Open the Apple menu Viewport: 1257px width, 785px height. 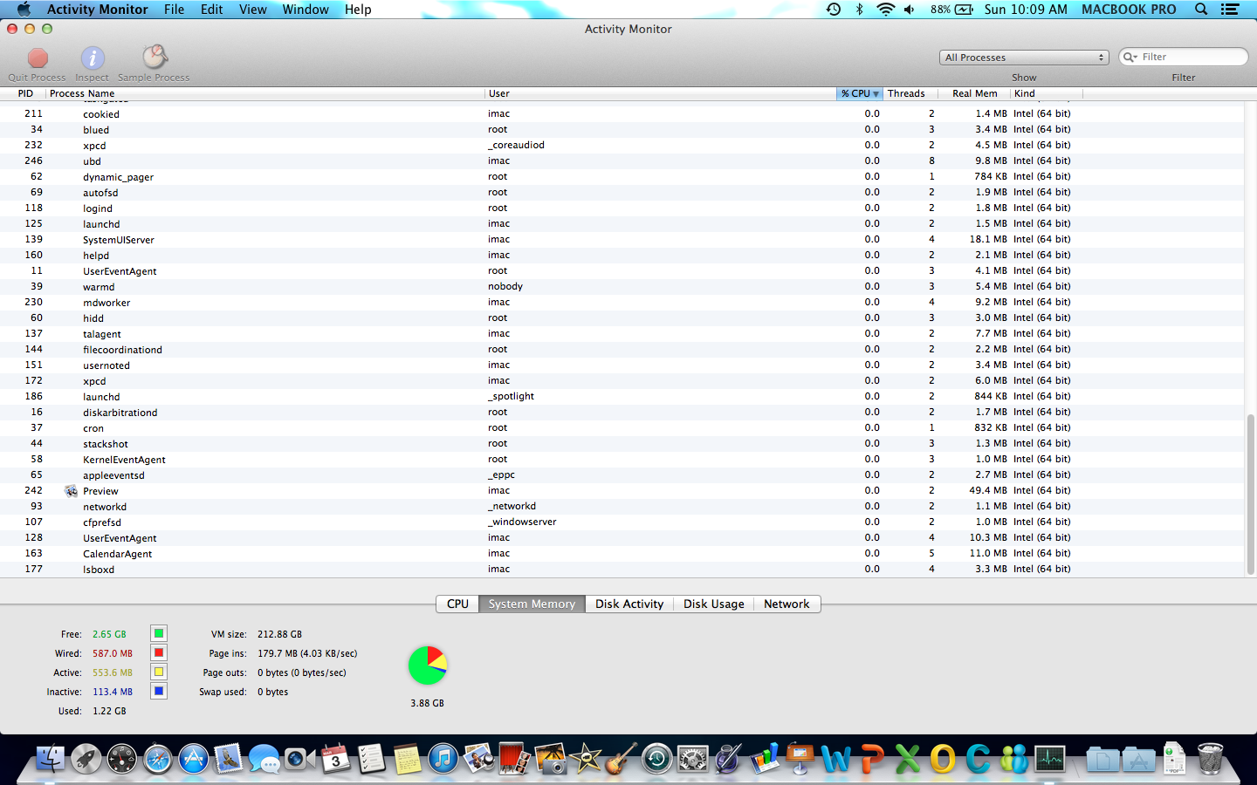tap(24, 9)
